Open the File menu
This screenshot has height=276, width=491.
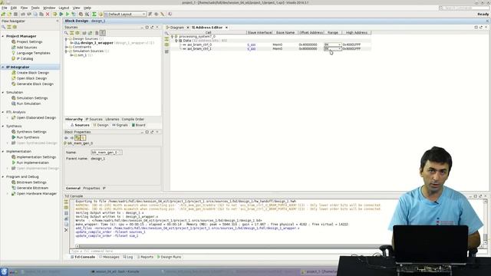(x=5, y=8)
